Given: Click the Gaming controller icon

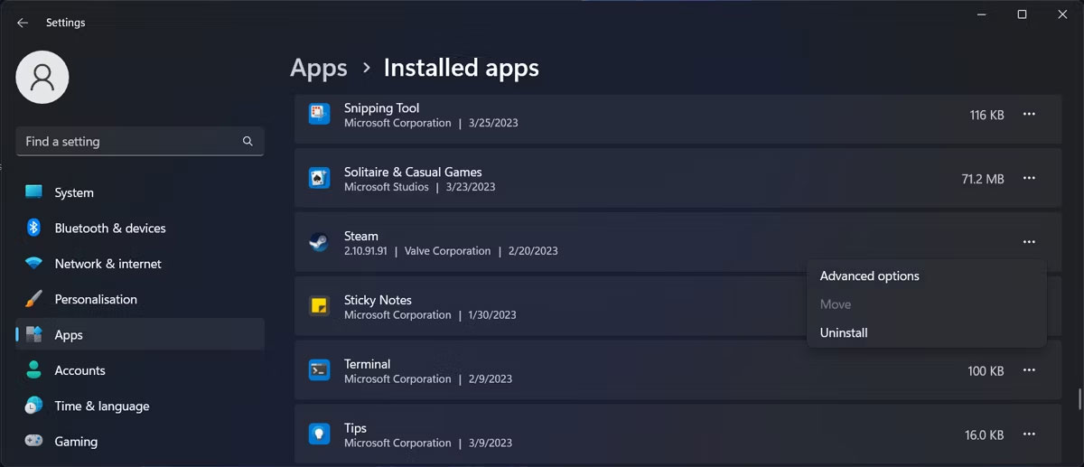Looking at the screenshot, I should pos(34,441).
